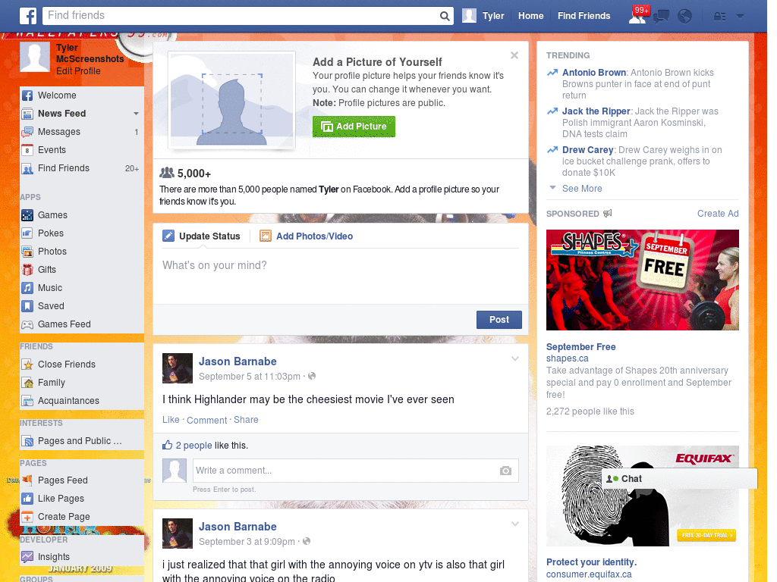
Task: Open the notifications globe icon
Action: pyautogui.click(x=685, y=17)
